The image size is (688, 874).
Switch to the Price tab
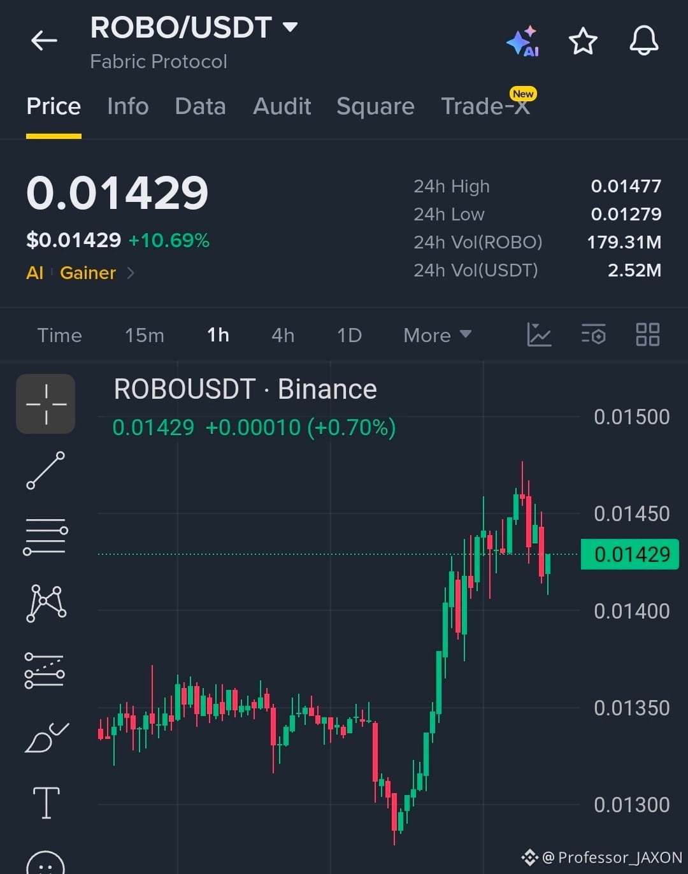[x=54, y=106]
